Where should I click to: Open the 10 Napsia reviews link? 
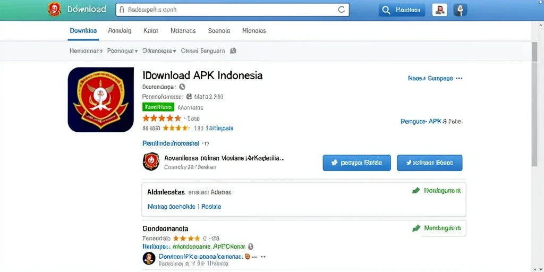tap(219, 128)
